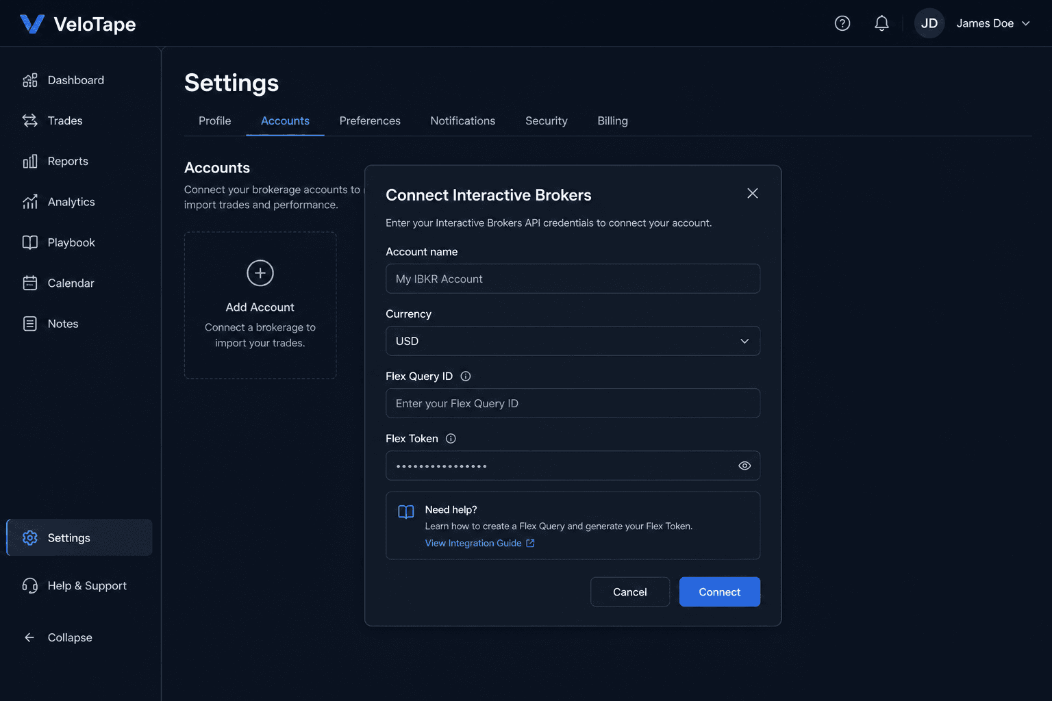This screenshot has width=1052, height=701.
Task: Click the Playbook book icon in sidebar
Action: [30, 242]
